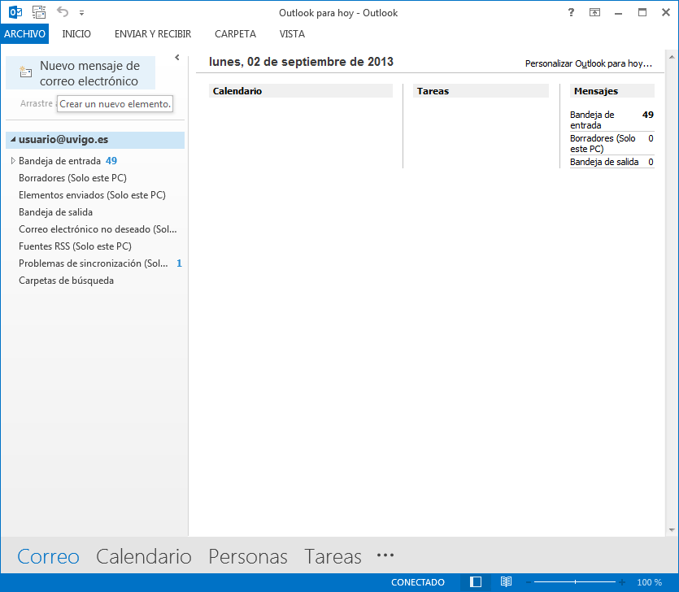Image resolution: width=679 pixels, height=592 pixels.
Task: Switch to the ENVIAR Y RECIBIR tab
Action: [153, 34]
